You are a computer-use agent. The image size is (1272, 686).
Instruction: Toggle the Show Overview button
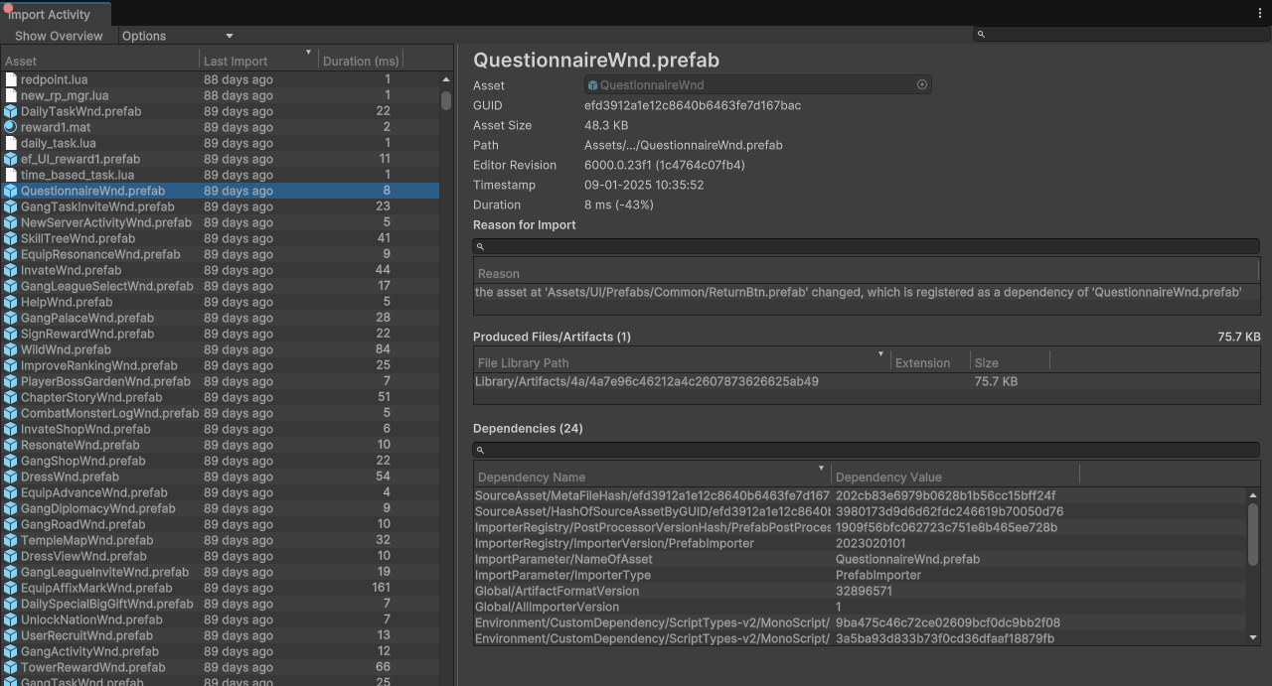click(59, 36)
